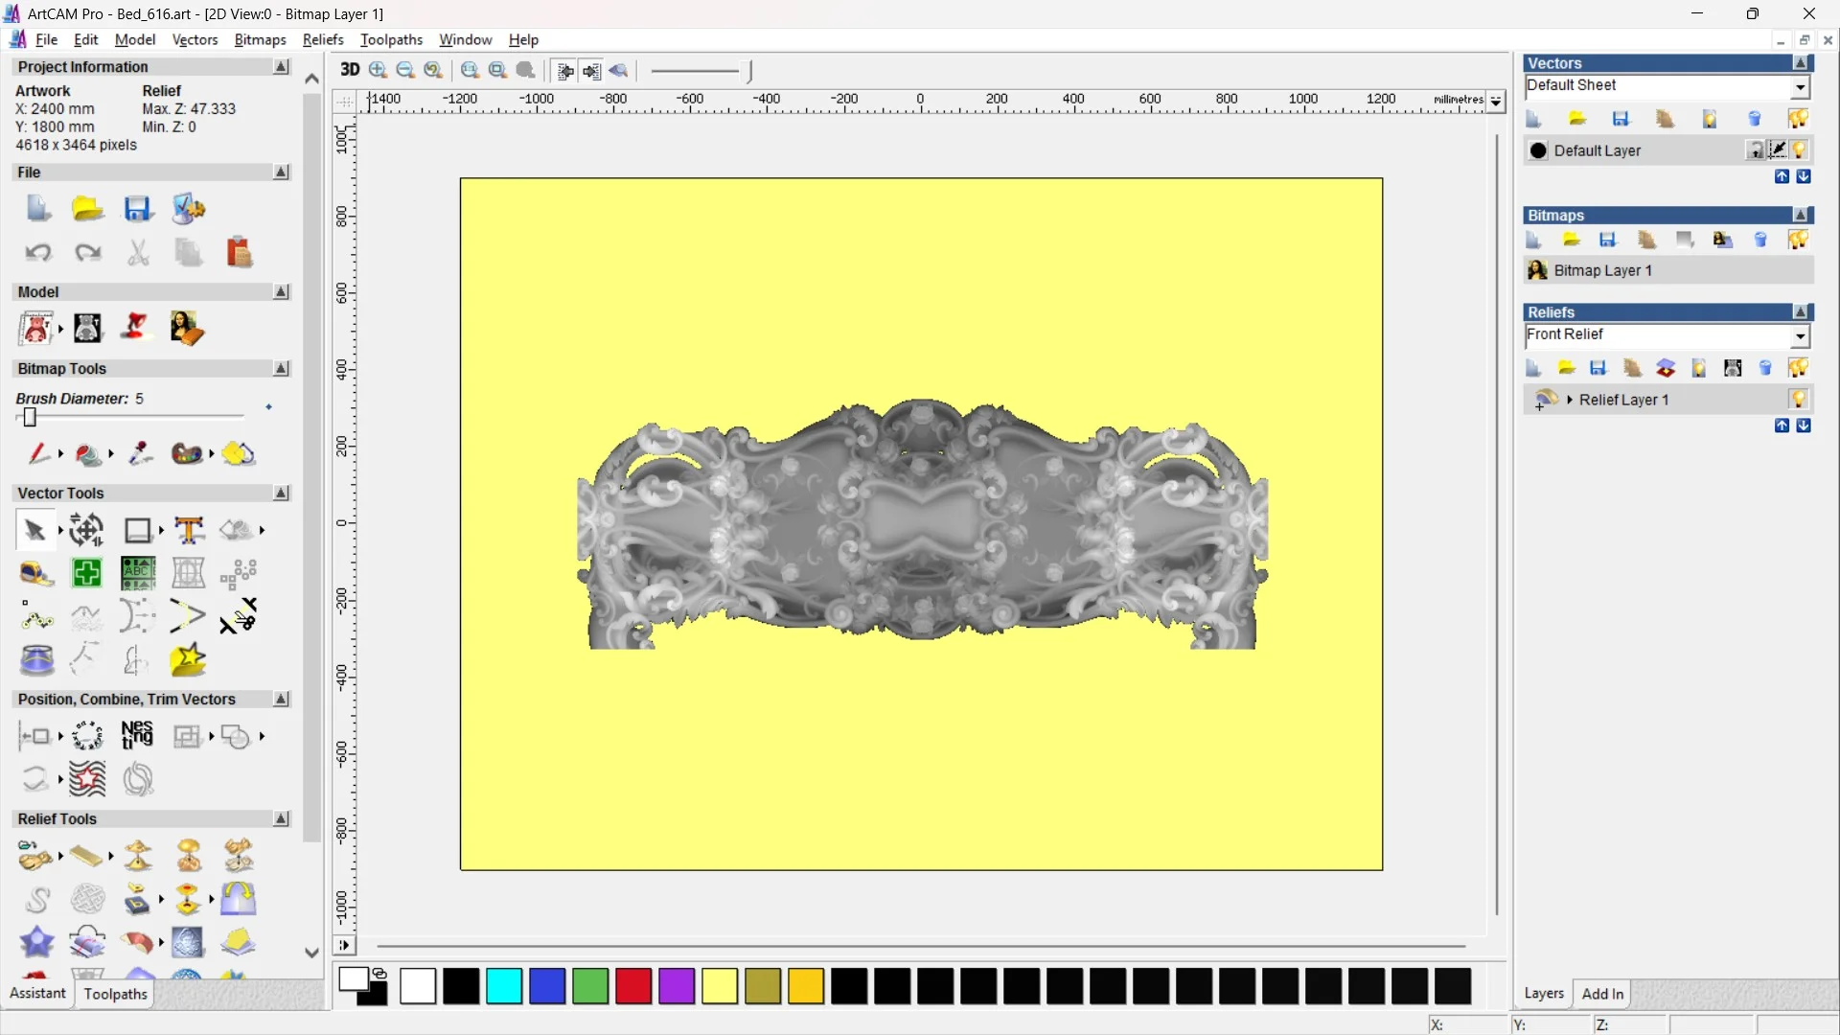Screen dimensions: 1840x1035
Task: Switch to the Add In tab
Action: [1602, 994]
